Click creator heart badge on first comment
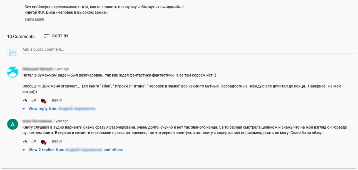The width and height of the screenshot is (358, 170). click(43, 101)
